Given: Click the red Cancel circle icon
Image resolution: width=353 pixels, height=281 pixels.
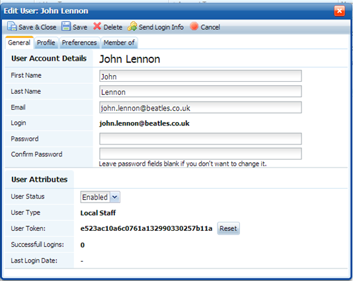Looking at the screenshot, I should pos(194,26).
